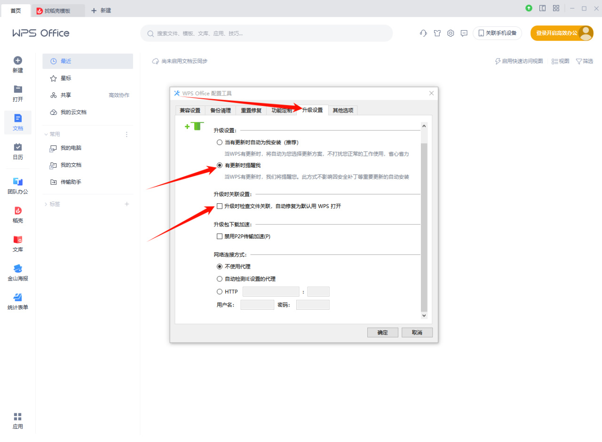Click the 密码 input field
The width and height of the screenshot is (602, 442).
313,305
